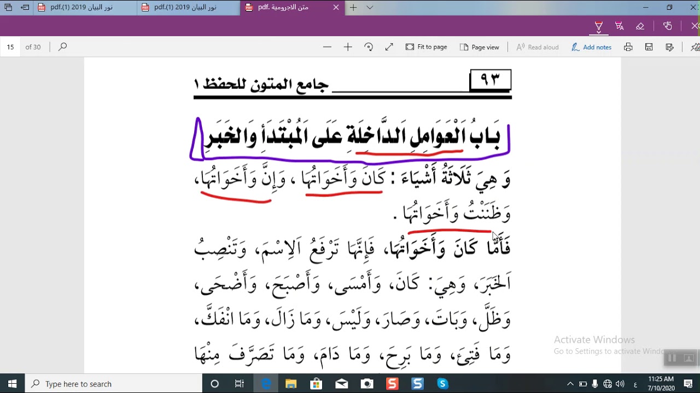Viewport: 700px width, 393px height.
Task: Open tabs you've set aside
Action: [8, 8]
